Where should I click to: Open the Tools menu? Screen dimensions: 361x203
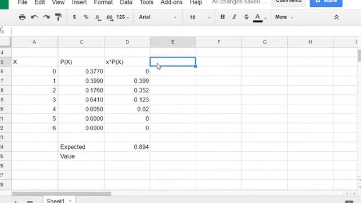pos(147,2)
